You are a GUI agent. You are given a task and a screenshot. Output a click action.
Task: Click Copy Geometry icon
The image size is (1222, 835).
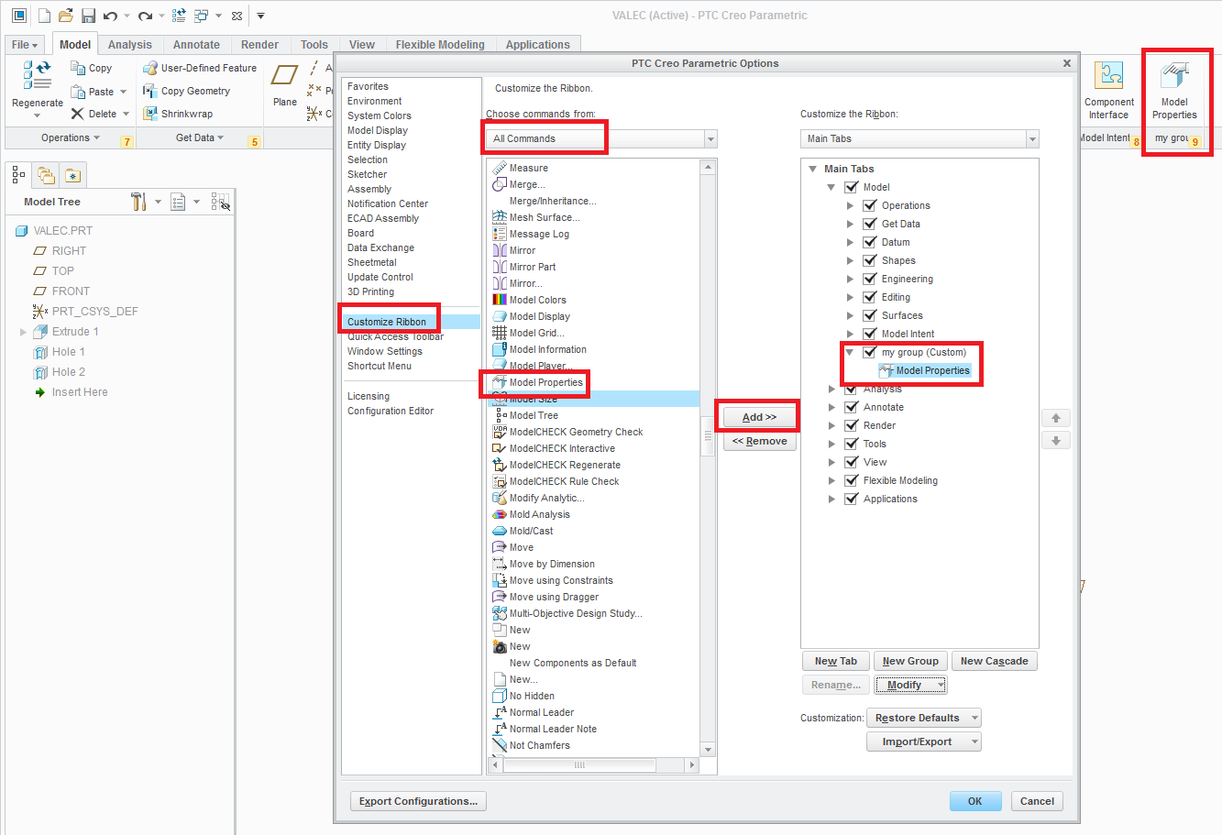tap(150, 91)
